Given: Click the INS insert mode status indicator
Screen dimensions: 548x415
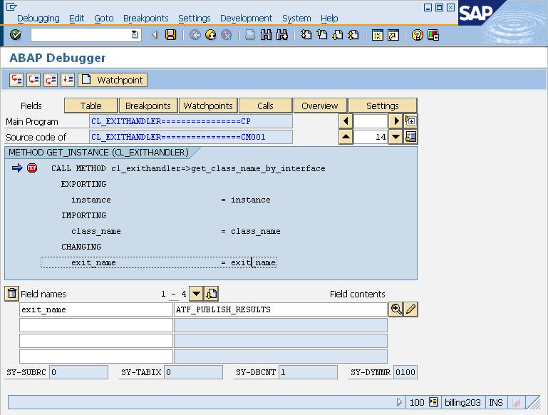Looking at the screenshot, I should [495, 402].
